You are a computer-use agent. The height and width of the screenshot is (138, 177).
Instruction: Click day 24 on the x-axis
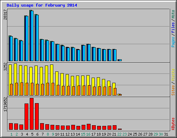pos(130,134)
